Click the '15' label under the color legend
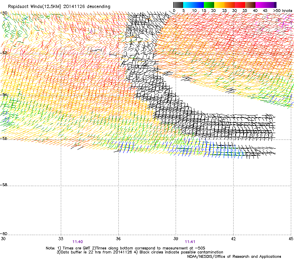The height and width of the screenshot is (259, 294). (x=204, y=11)
